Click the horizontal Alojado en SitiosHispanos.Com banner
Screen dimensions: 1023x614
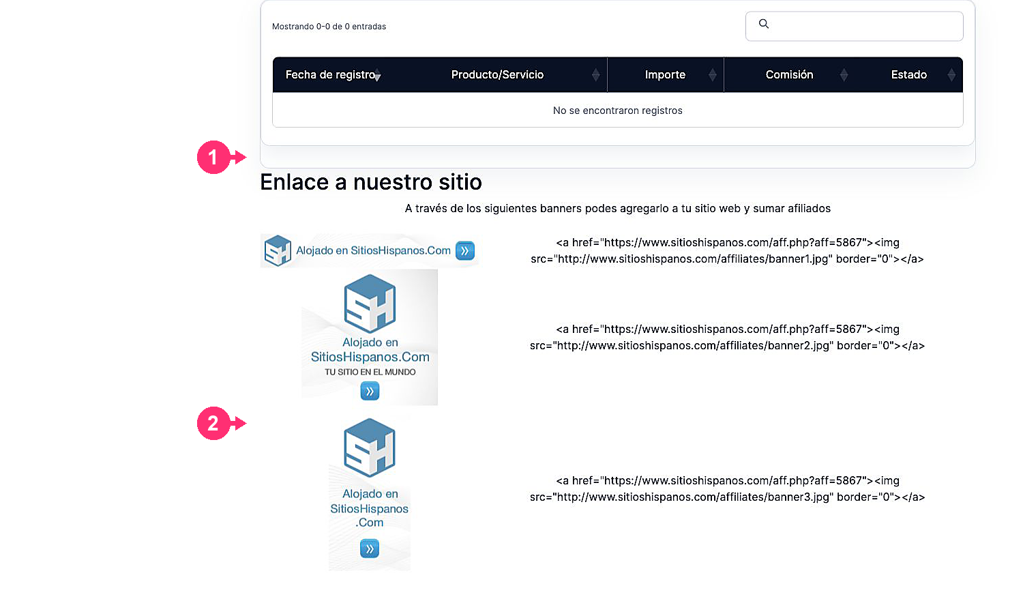370,250
